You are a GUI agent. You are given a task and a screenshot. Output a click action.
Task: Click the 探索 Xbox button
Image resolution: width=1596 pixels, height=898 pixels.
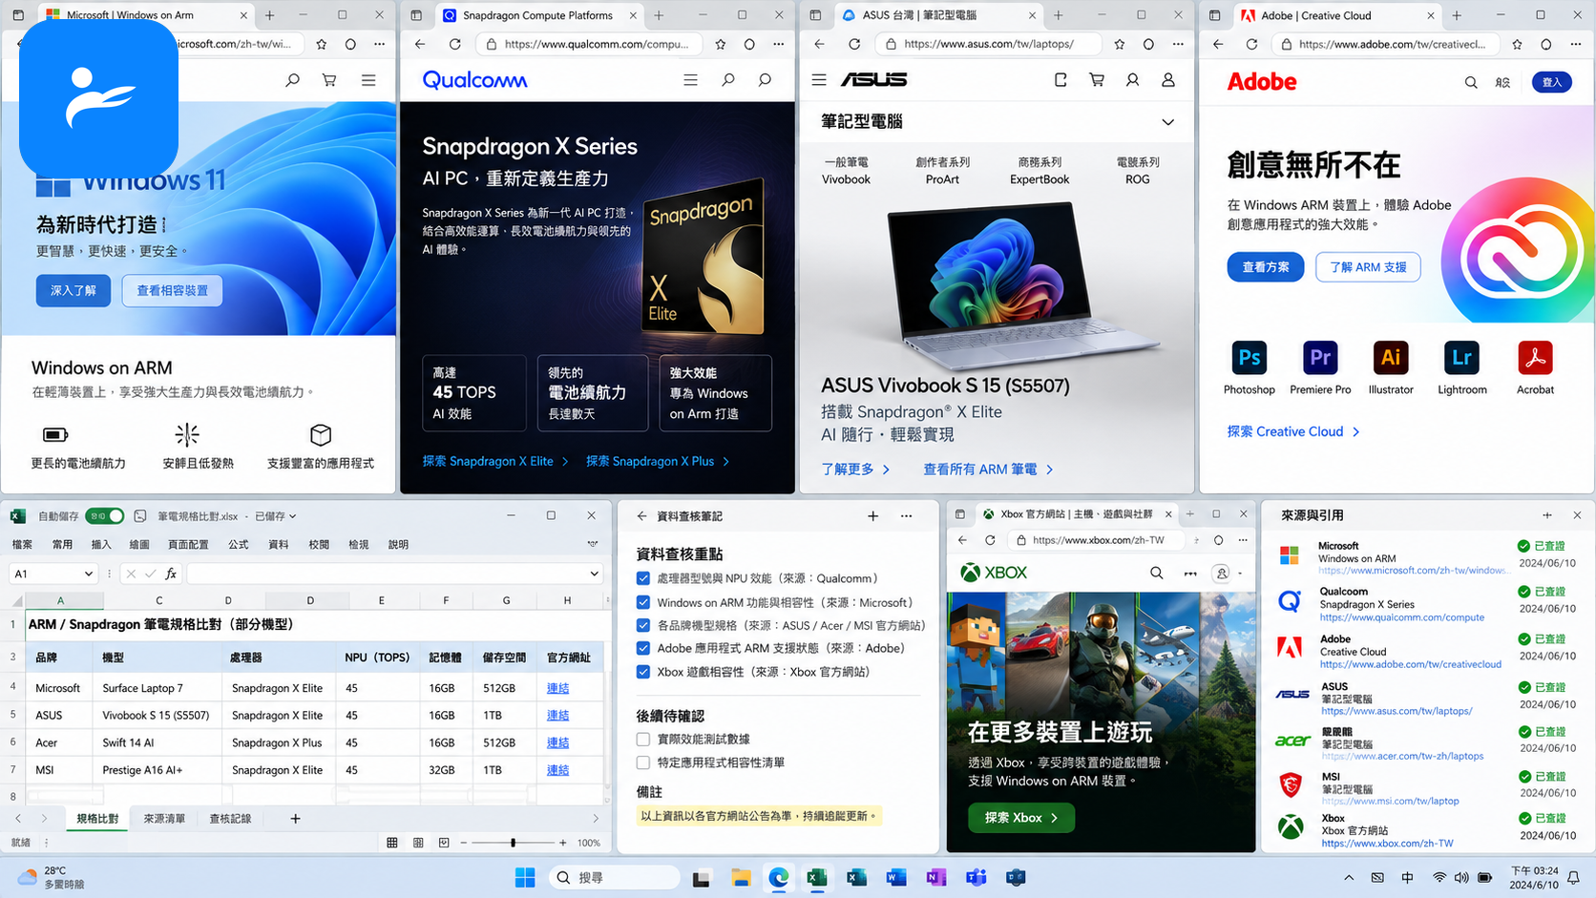tap(1021, 818)
